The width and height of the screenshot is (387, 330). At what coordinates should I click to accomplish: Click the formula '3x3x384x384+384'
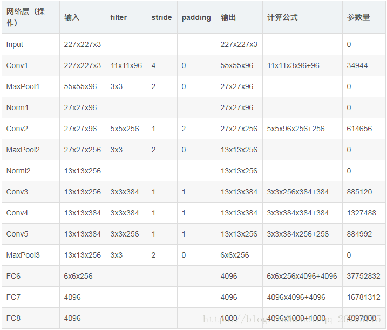click(x=297, y=213)
